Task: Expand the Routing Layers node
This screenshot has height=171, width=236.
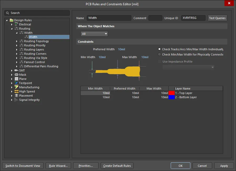Action: point(17,49)
